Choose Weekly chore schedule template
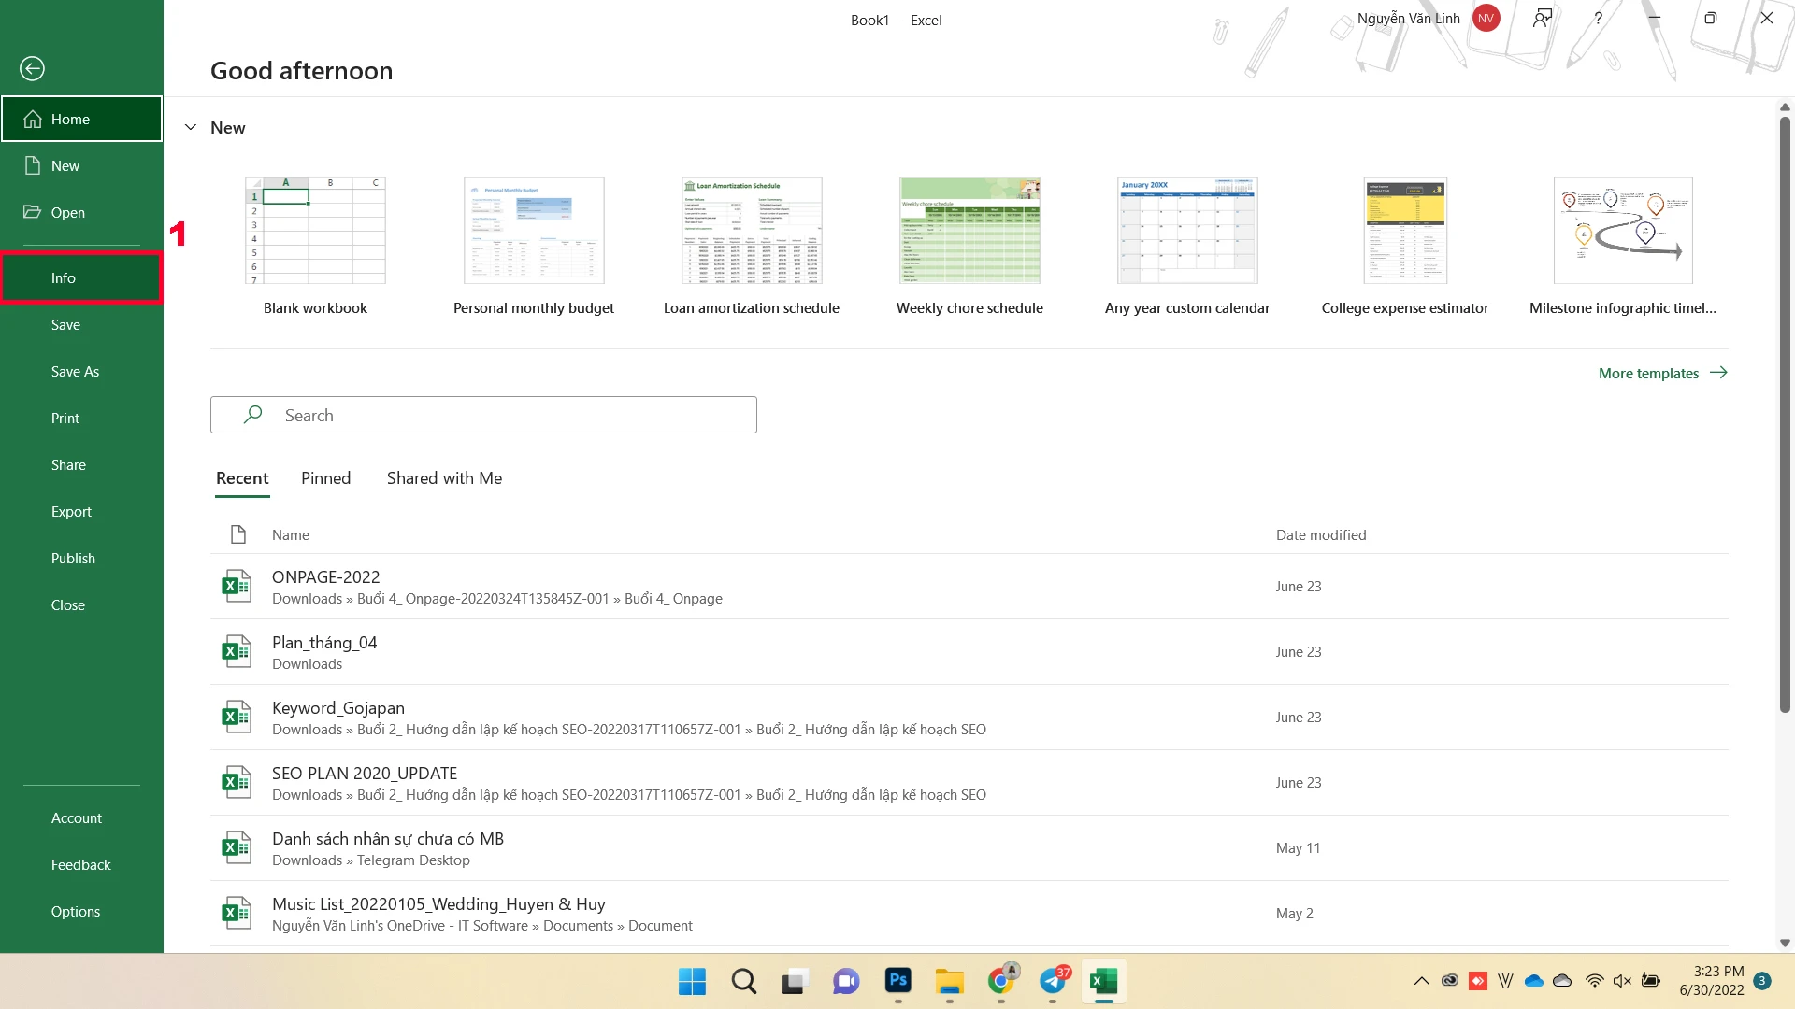The image size is (1795, 1009). click(x=969, y=246)
